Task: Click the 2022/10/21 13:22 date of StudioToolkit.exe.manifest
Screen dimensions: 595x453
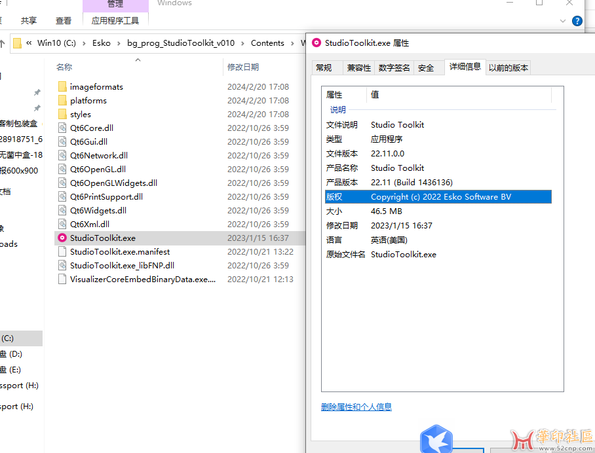Action: 260,252
